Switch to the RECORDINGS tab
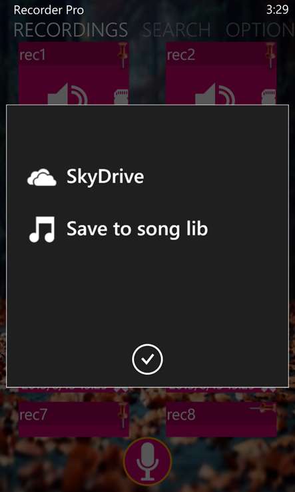Screen dimensions: 295x492 tap(71, 30)
